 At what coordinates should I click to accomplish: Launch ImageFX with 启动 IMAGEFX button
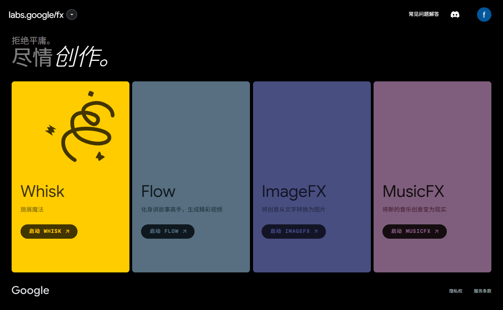pyautogui.click(x=294, y=231)
